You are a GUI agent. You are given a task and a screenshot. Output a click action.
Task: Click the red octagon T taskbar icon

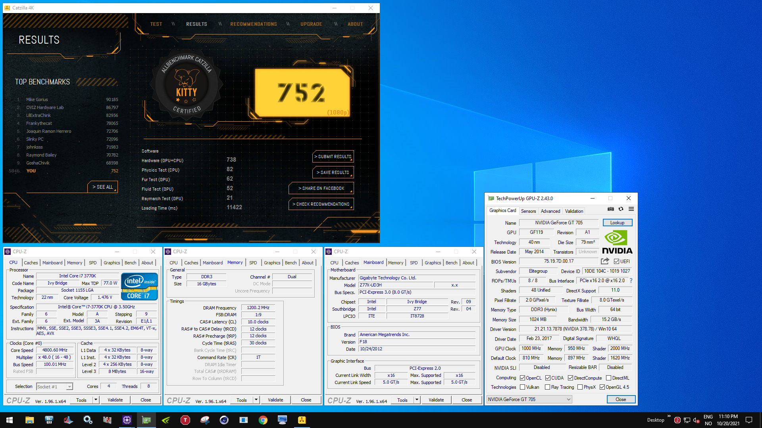[x=185, y=420]
